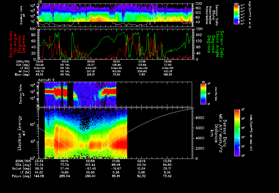
Task: Click the "SolLat (deg)" row label
Action: (x=22, y=169)
